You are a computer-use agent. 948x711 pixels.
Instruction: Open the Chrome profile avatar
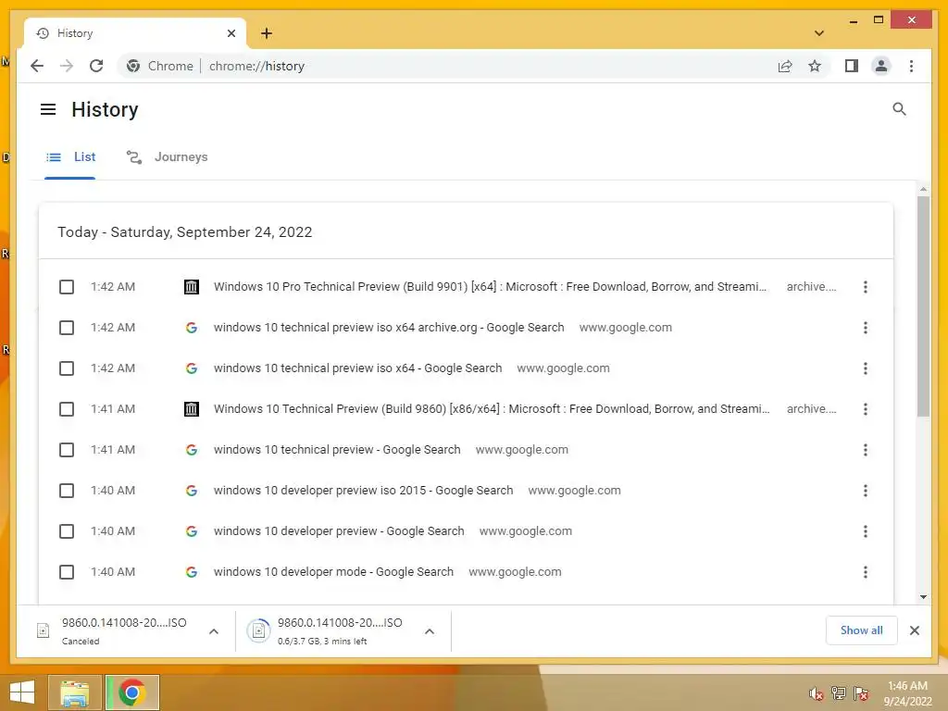tap(881, 66)
